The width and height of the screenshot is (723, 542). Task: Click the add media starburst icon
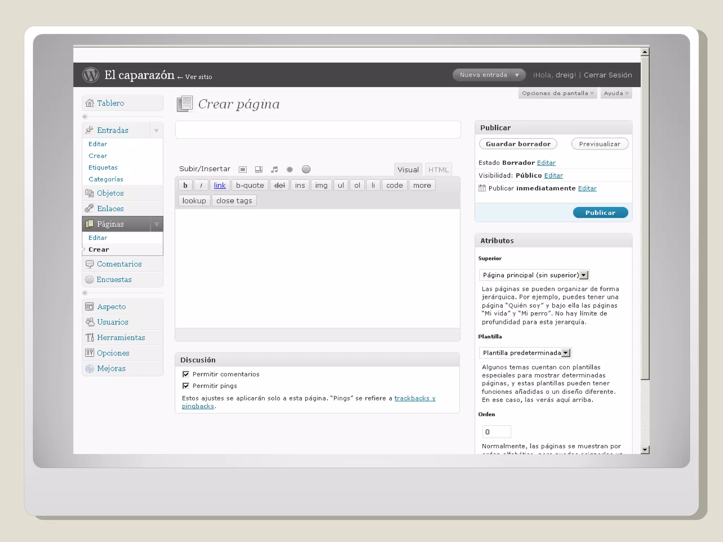coord(290,170)
